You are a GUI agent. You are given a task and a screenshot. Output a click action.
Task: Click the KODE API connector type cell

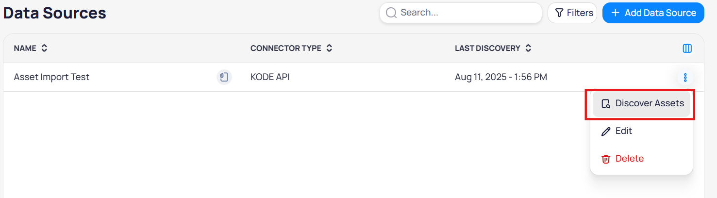coord(270,77)
